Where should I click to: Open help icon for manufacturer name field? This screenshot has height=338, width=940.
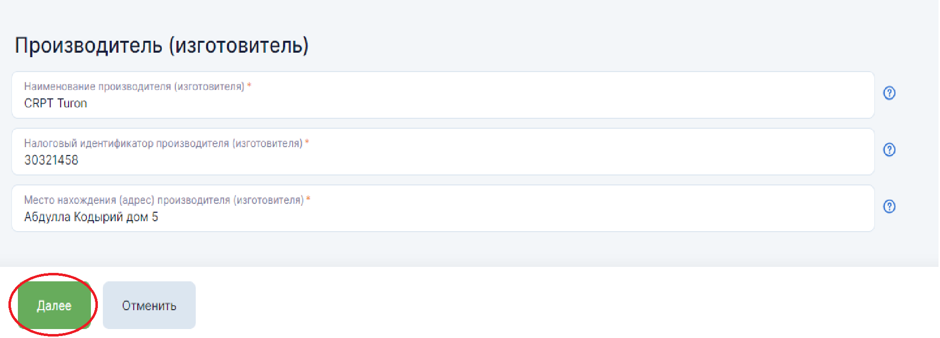(889, 93)
